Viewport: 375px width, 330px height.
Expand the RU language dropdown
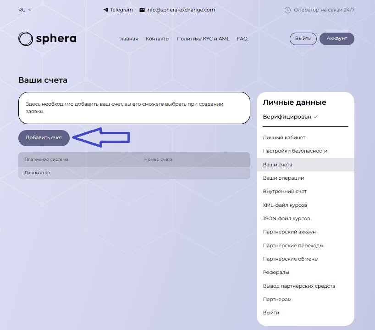[x=25, y=10]
